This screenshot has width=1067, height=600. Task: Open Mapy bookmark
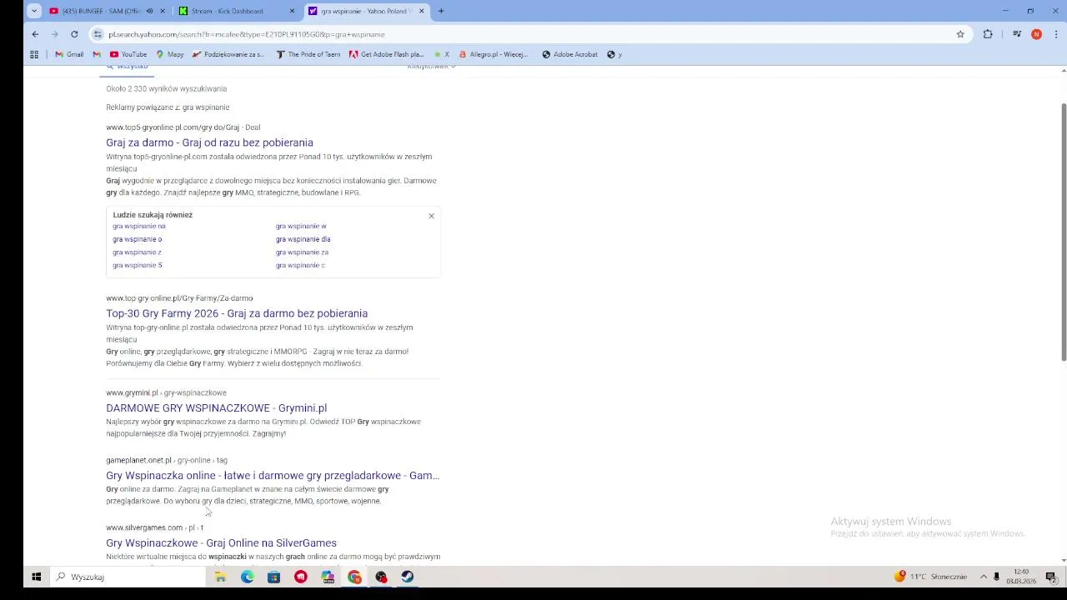coord(169,54)
